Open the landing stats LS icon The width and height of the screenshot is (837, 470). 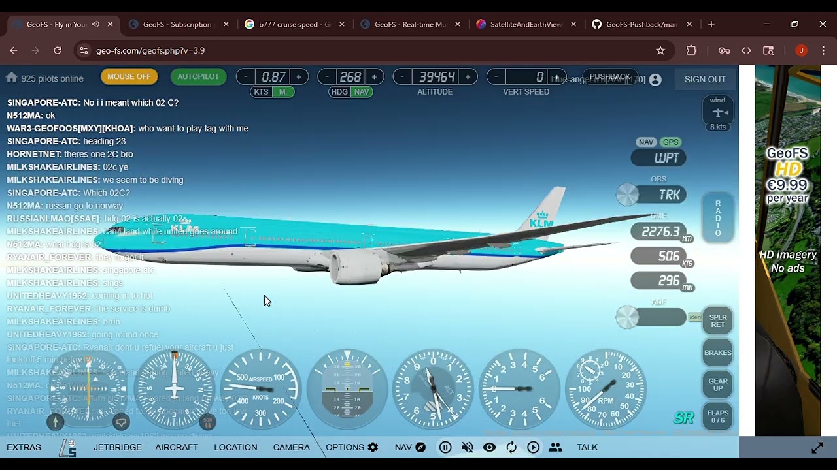point(67,448)
